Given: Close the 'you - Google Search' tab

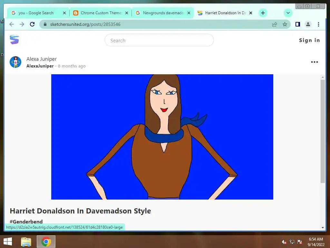Looking at the screenshot, I should click(x=64, y=13).
